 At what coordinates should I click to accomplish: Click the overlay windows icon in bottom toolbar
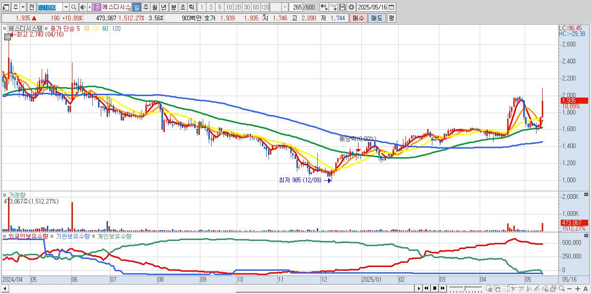(x=497, y=288)
